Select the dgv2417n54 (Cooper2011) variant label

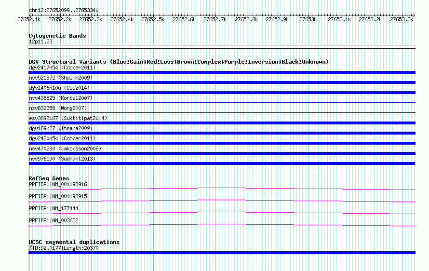(62, 68)
